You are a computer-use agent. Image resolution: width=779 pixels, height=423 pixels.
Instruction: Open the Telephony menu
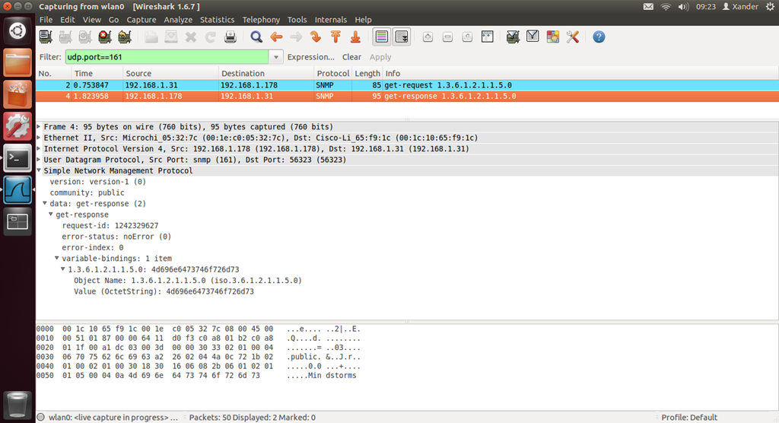261,20
